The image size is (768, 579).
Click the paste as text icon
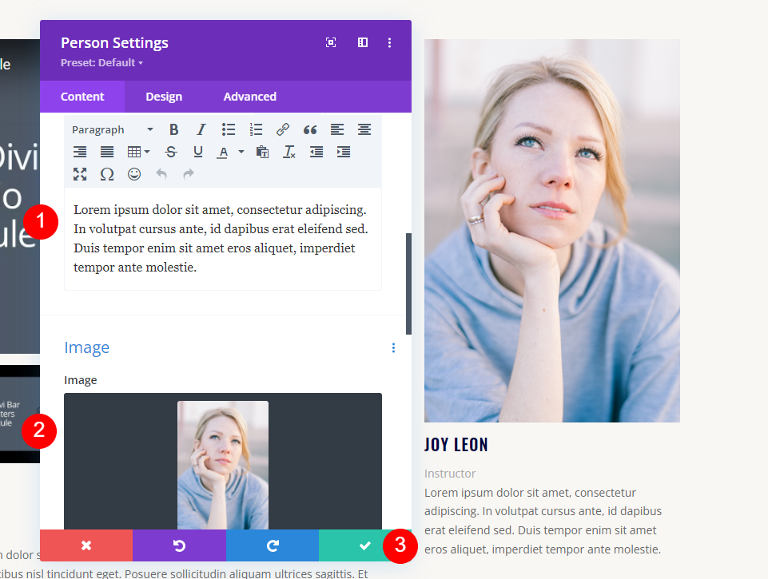click(262, 152)
